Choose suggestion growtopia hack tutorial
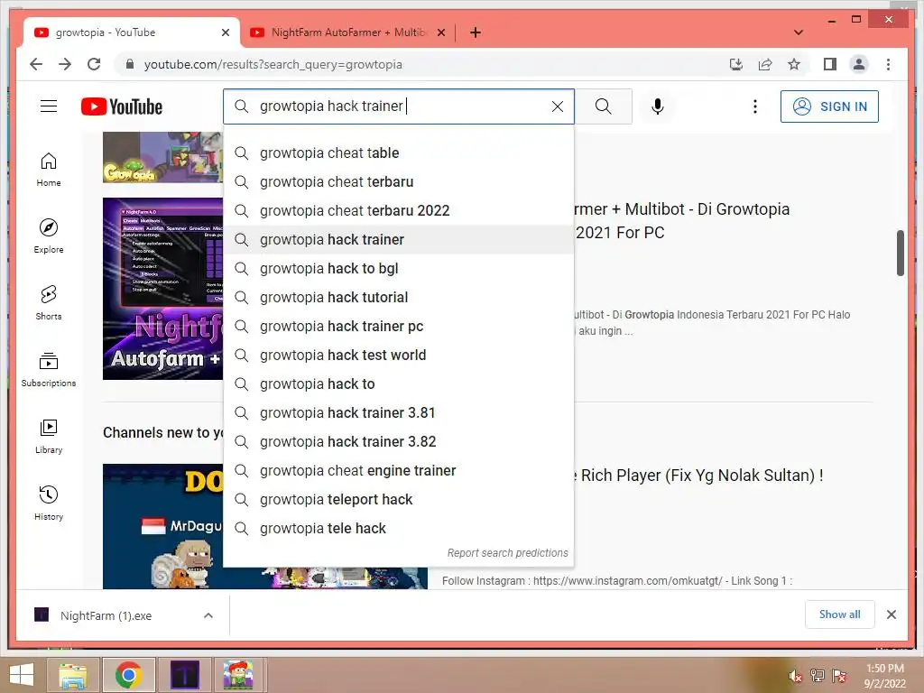Screen dimensions: 924x693 [x=398, y=298]
